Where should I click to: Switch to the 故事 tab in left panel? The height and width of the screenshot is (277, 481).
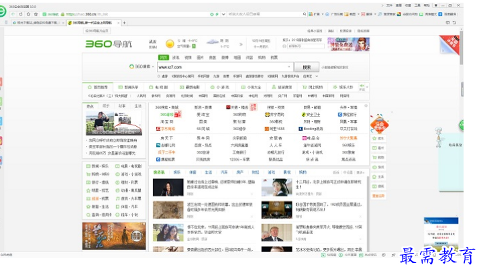tap(122, 106)
